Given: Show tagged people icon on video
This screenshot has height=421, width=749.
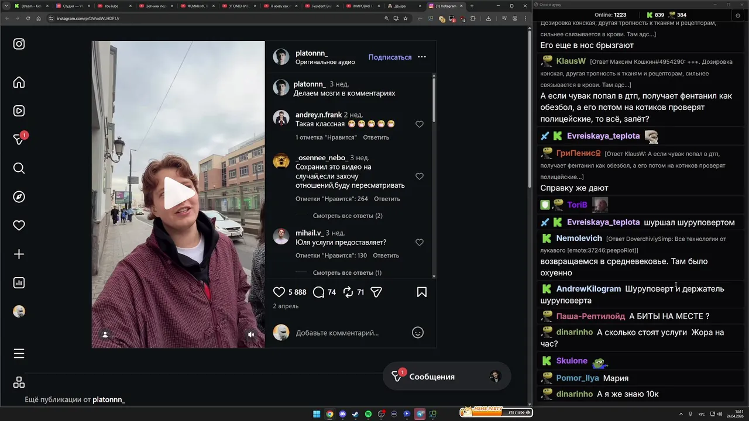Looking at the screenshot, I should (105, 334).
